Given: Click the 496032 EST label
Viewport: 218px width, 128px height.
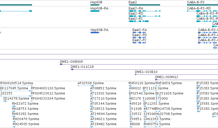Looking at the screenshot, I should click(x=135, y=88).
